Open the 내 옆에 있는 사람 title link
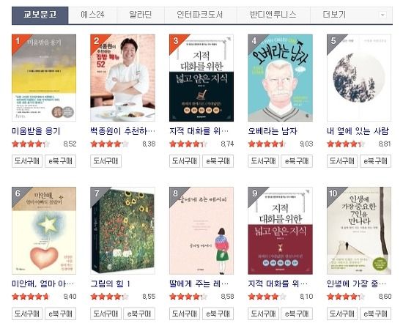Image resolution: width=403 pixels, height=326 pixels. (358, 131)
